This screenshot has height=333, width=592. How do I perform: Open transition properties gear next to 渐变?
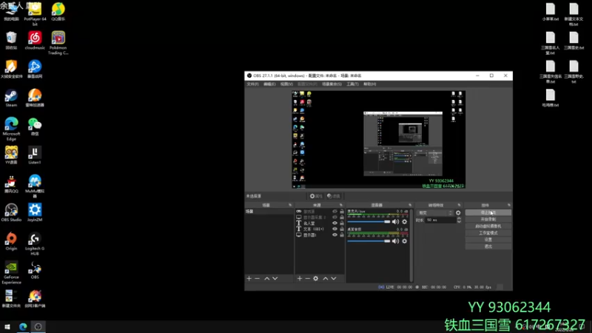coord(458,213)
